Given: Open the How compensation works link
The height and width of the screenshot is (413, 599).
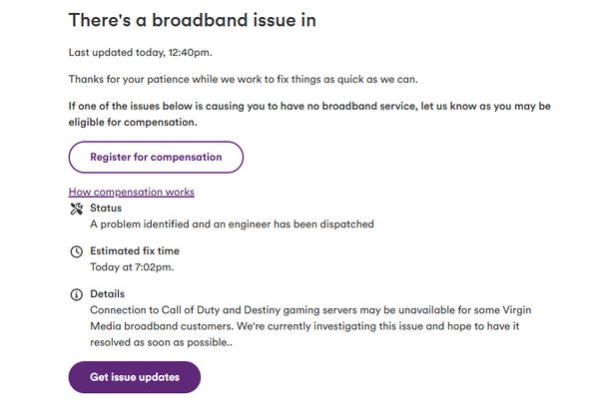Looking at the screenshot, I should tap(132, 192).
